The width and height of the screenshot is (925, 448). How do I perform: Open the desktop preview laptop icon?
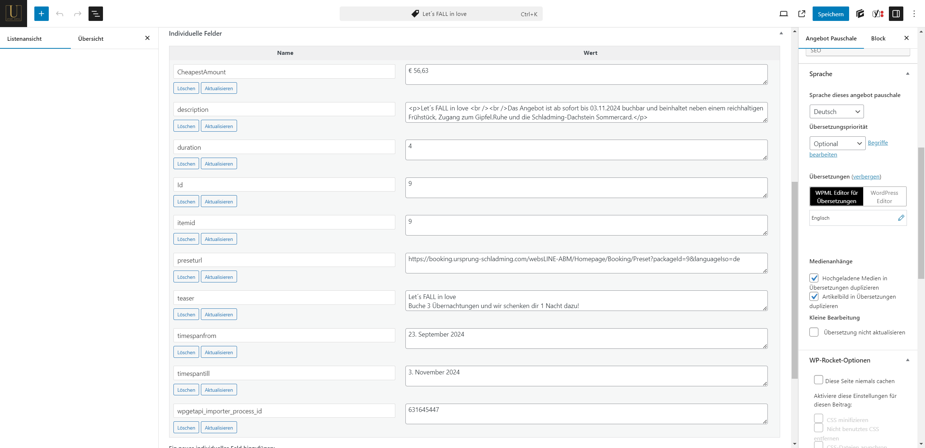(x=783, y=14)
